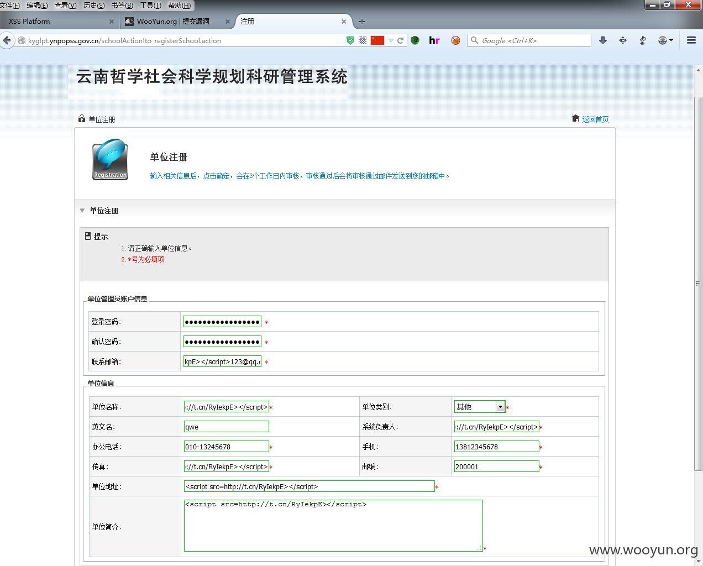Open the 文件(F) menu
This screenshot has height=566, width=703.
[9, 5]
